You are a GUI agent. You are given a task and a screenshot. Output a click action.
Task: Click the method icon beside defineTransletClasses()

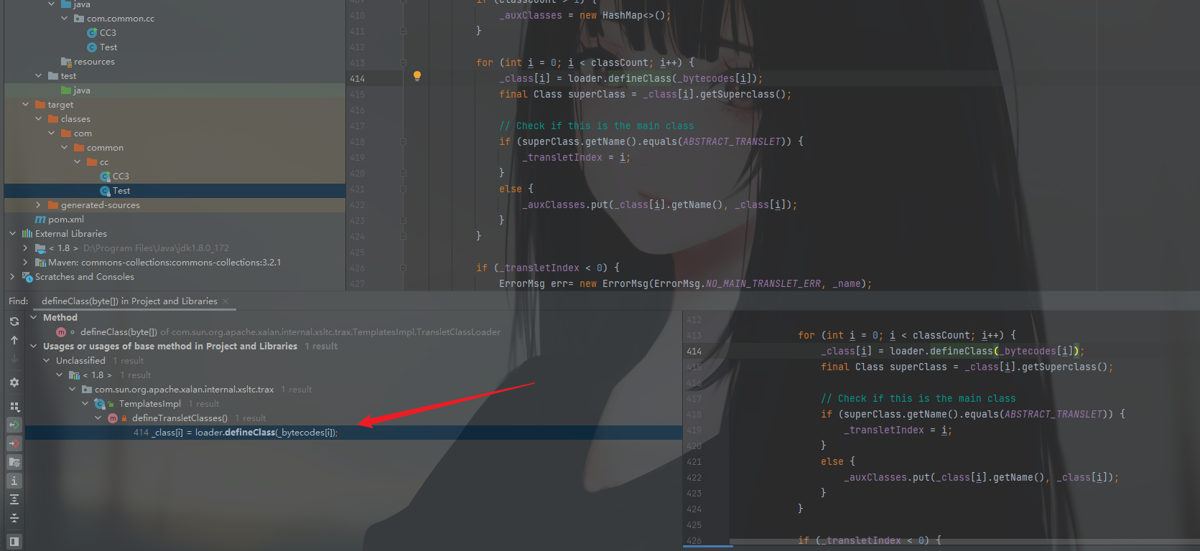[x=113, y=418]
